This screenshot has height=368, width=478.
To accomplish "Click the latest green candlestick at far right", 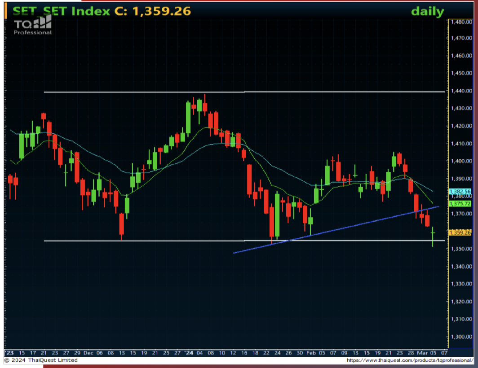I will 433,237.
